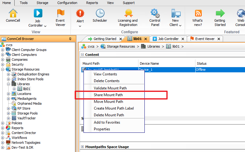Viewport: 245px width, 152px height.
Task: Select Share Mount Path in context menu
Action: [x=108, y=95]
